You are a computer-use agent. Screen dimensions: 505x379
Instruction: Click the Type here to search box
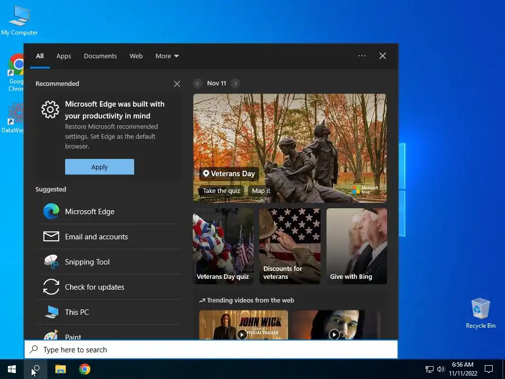(211, 350)
